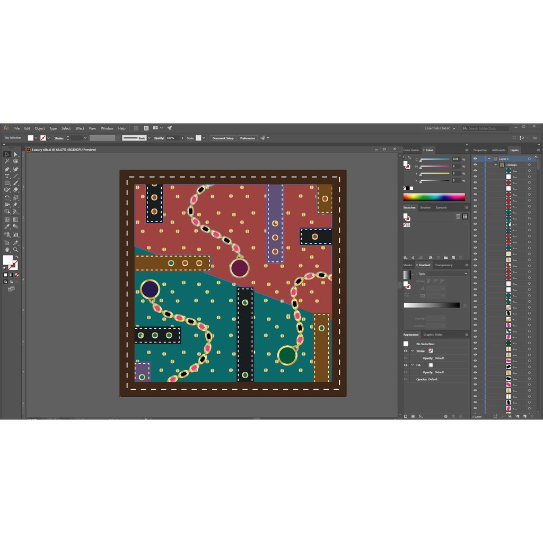The height and width of the screenshot is (543, 543).
Task: Switch to the Artboards tab
Action: [498, 150]
